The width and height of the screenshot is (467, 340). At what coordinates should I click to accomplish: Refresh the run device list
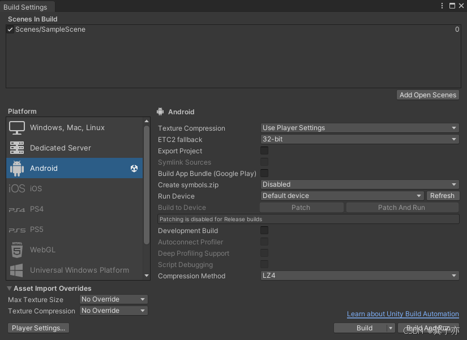coord(443,196)
